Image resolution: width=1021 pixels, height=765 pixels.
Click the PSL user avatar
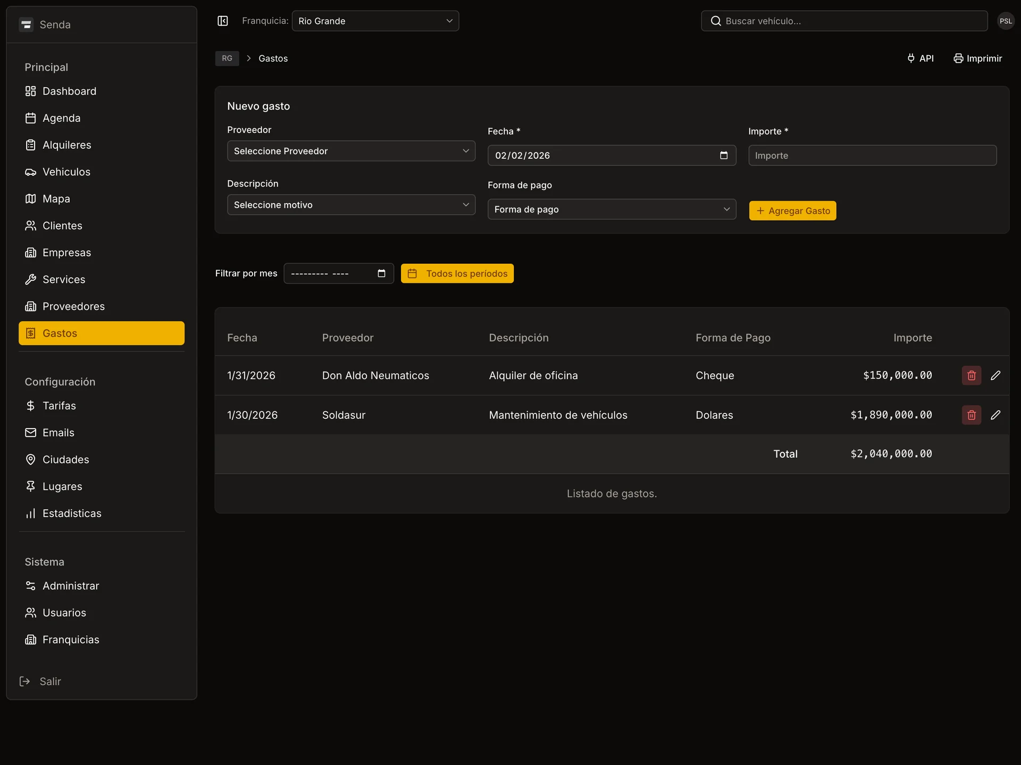coord(1005,21)
